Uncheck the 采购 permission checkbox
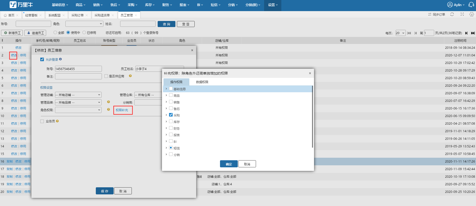The height and width of the screenshot is (206, 476). click(x=171, y=115)
